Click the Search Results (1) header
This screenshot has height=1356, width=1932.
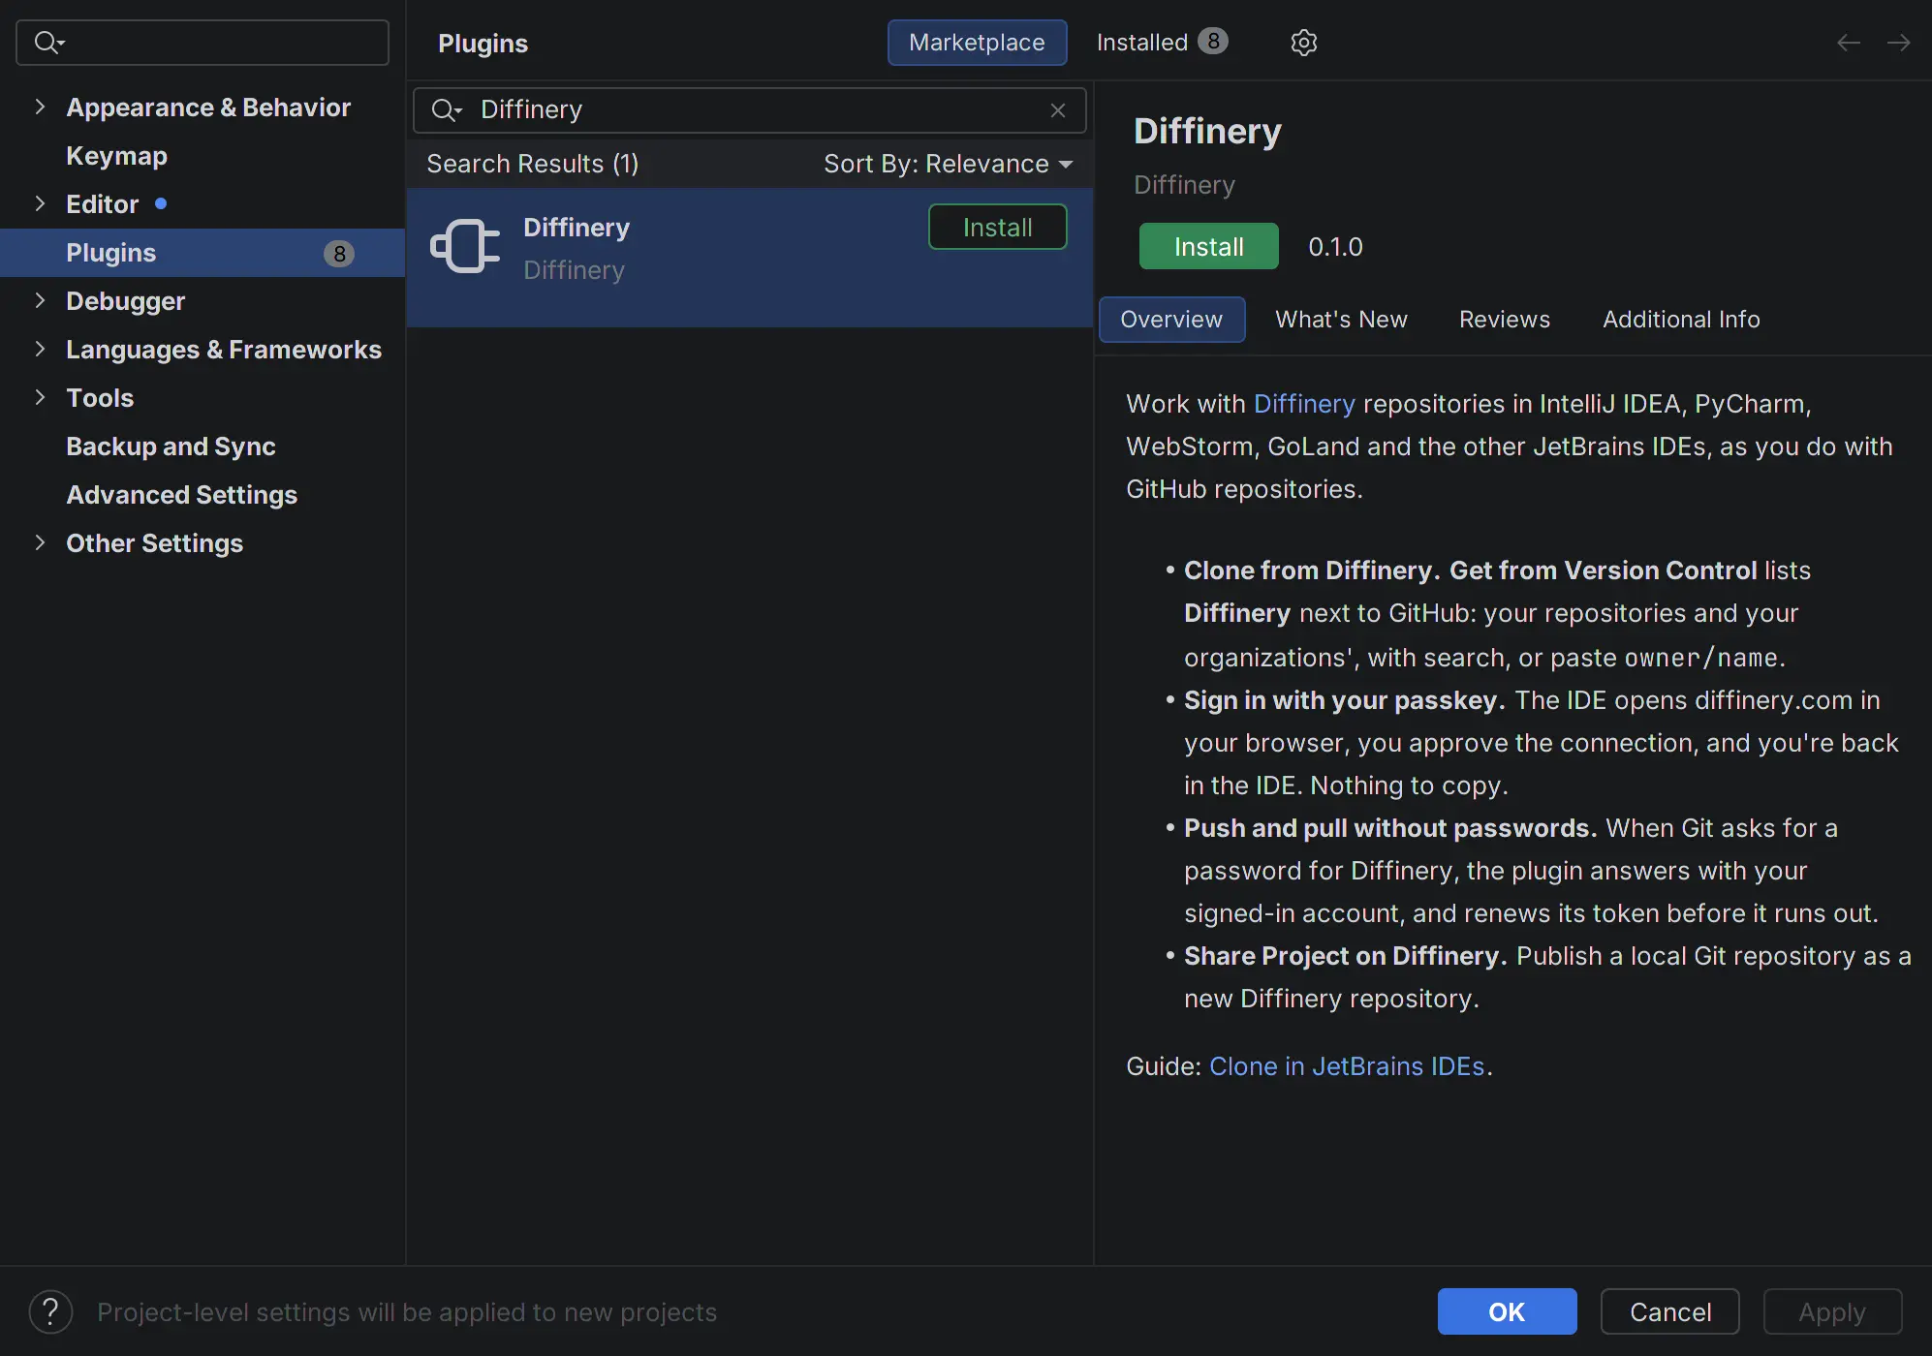click(x=532, y=164)
